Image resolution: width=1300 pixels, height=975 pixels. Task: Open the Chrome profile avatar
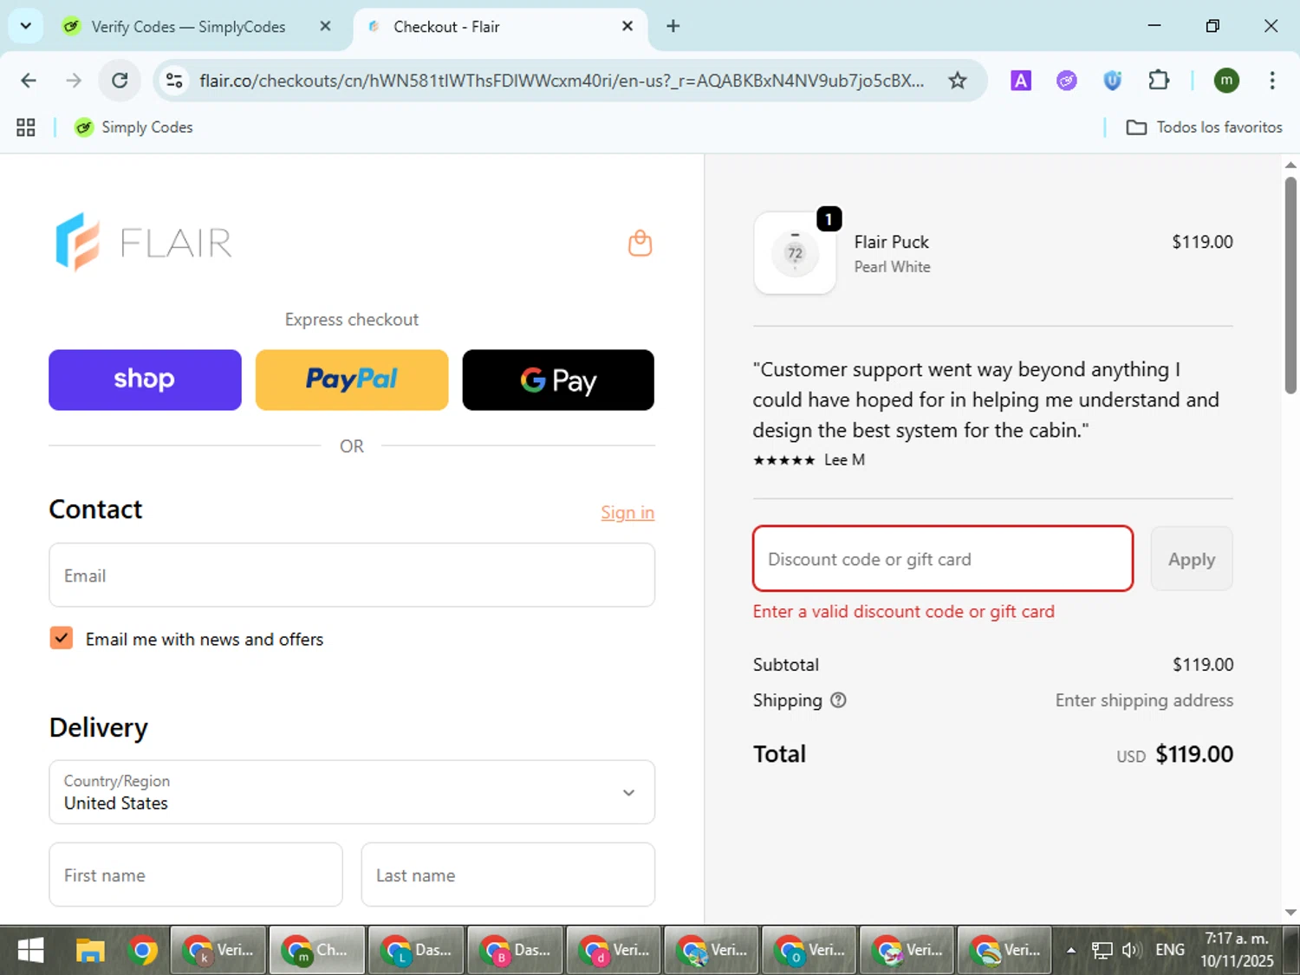click(x=1225, y=81)
